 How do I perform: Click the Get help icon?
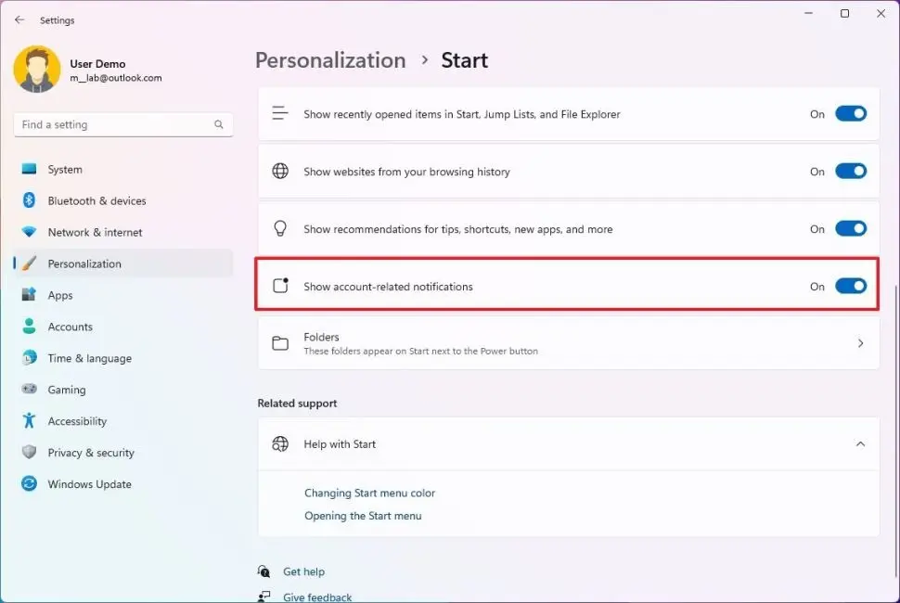(264, 571)
